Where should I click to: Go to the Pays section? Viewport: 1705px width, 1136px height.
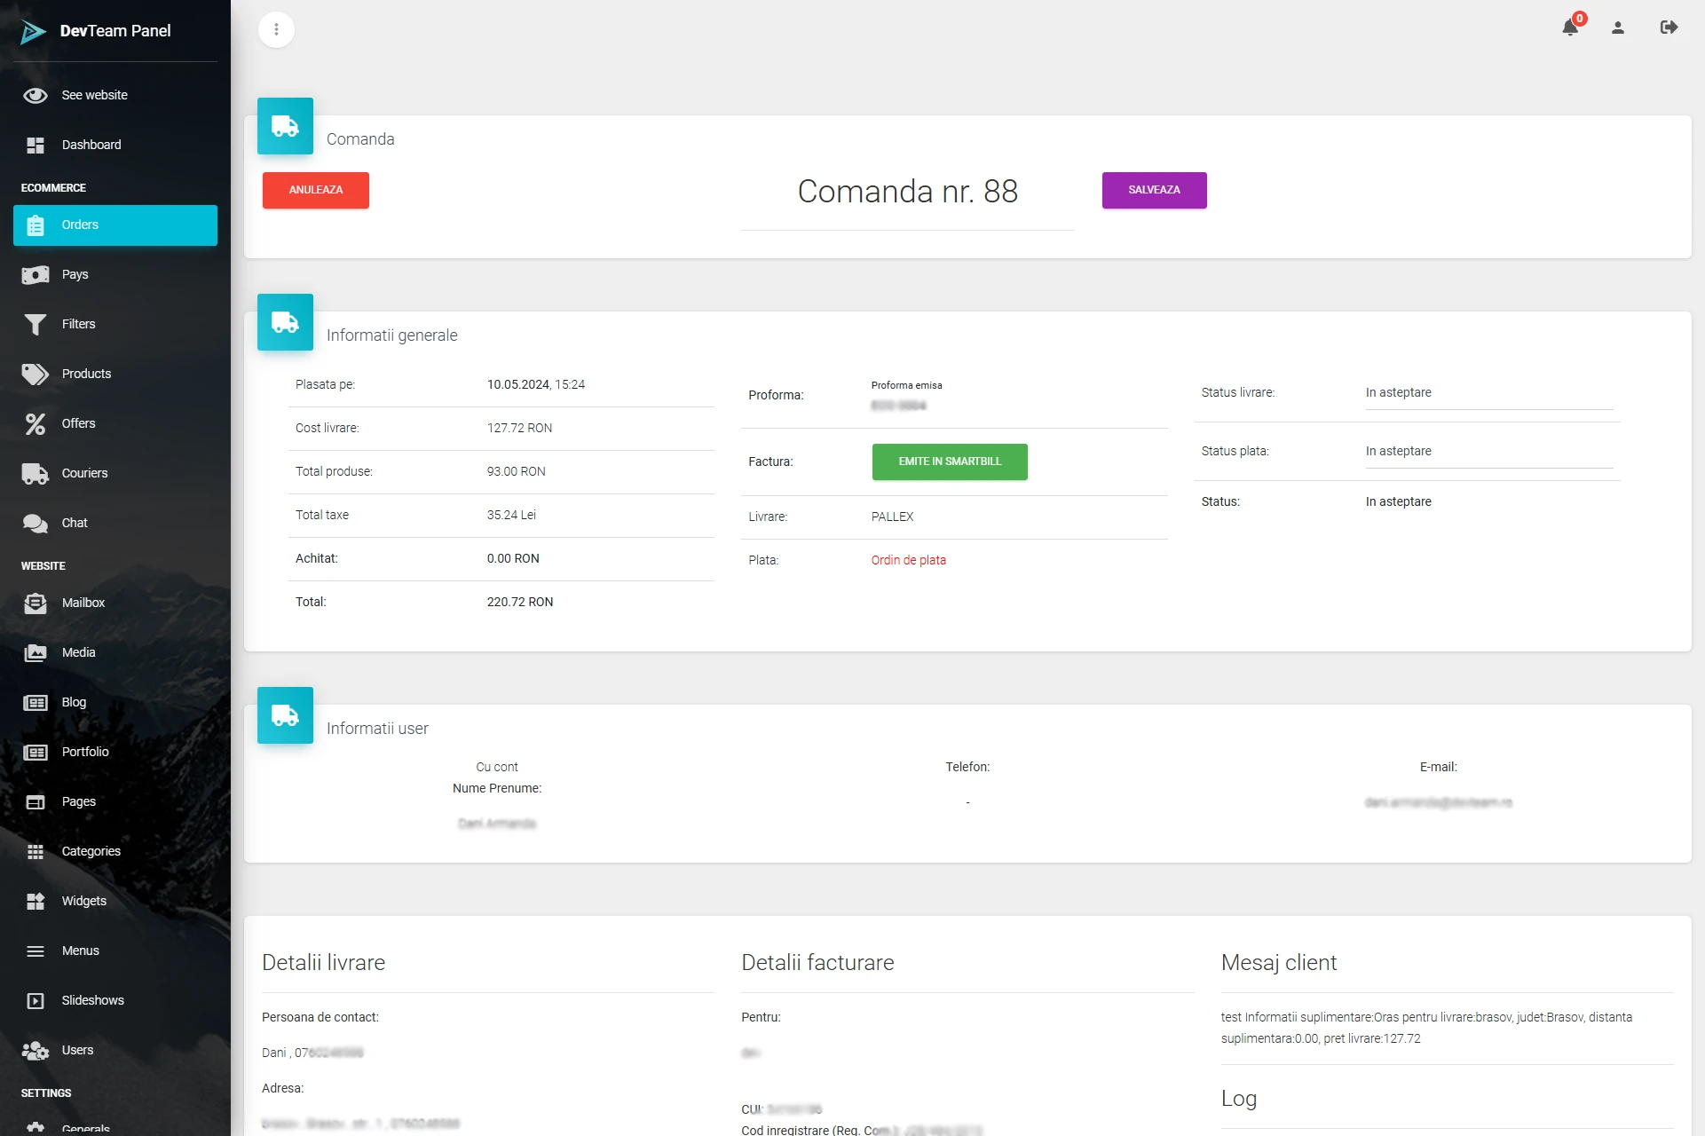(x=75, y=274)
